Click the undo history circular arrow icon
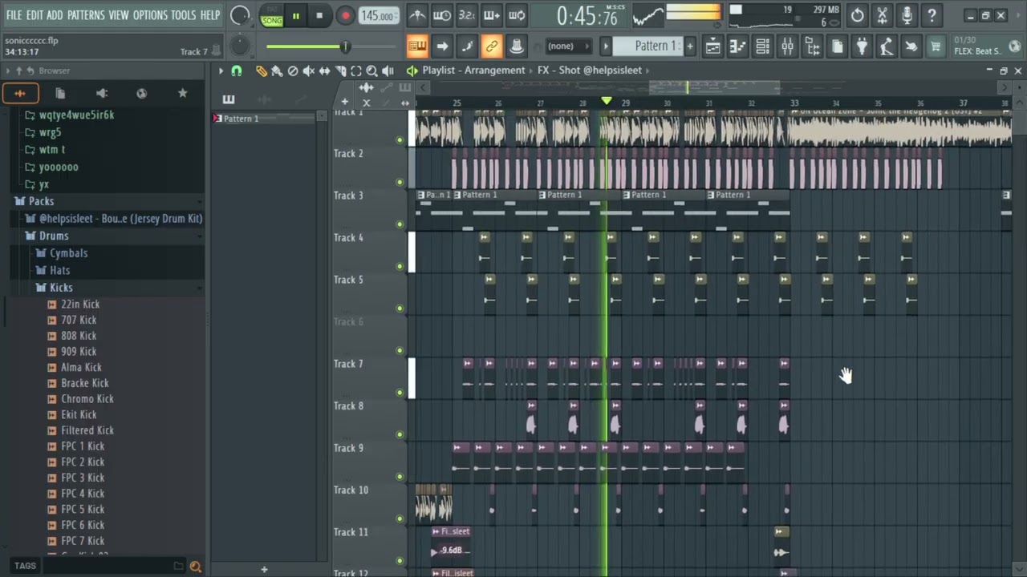 [858, 15]
